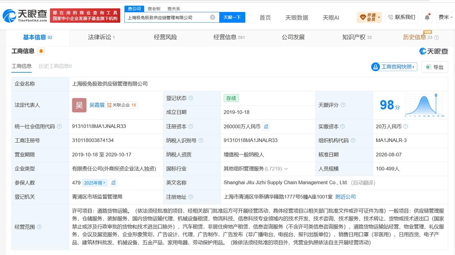Click 营业期限 value 2019-10-18 至 2029-10-17
The height and width of the screenshot is (255, 455).
pyautogui.click(x=102, y=154)
